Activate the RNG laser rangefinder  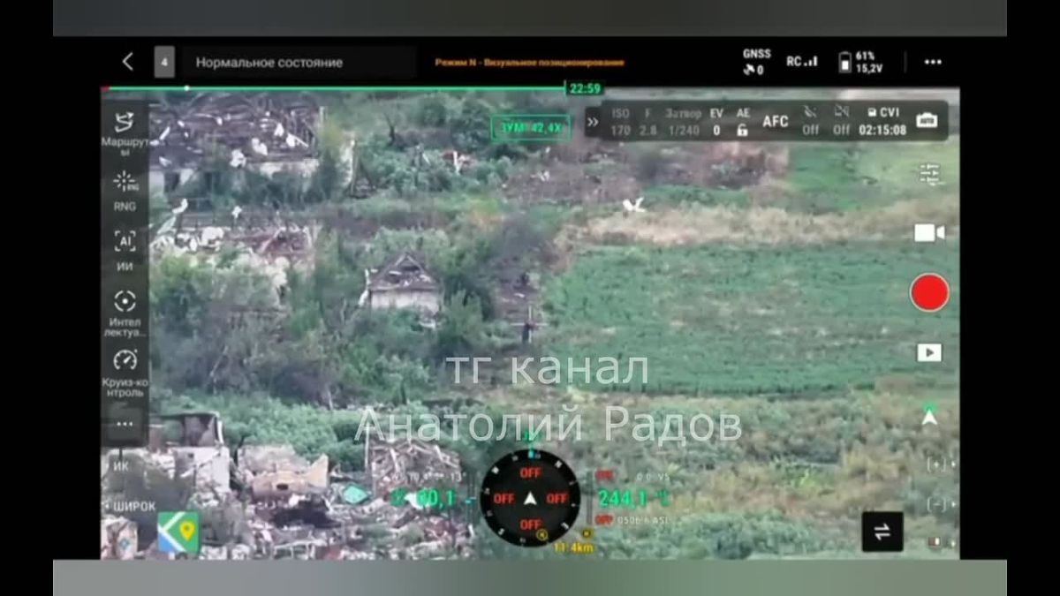tap(125, 191)
